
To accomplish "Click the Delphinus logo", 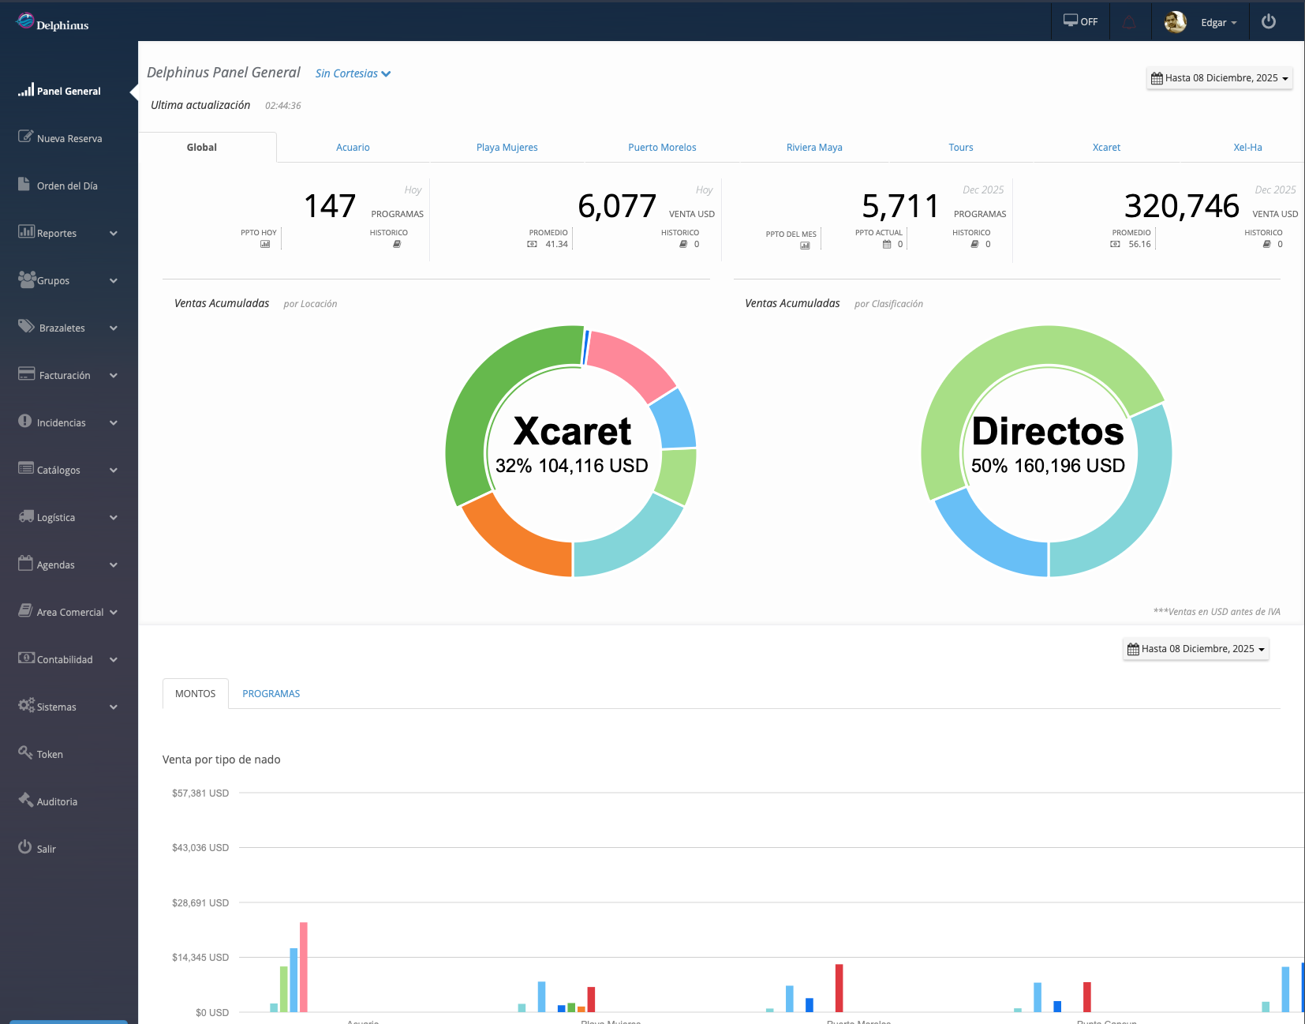I will coord(52,23).
